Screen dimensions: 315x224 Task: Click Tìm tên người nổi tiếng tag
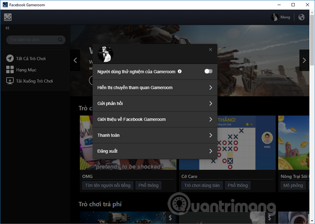point(108,186)
